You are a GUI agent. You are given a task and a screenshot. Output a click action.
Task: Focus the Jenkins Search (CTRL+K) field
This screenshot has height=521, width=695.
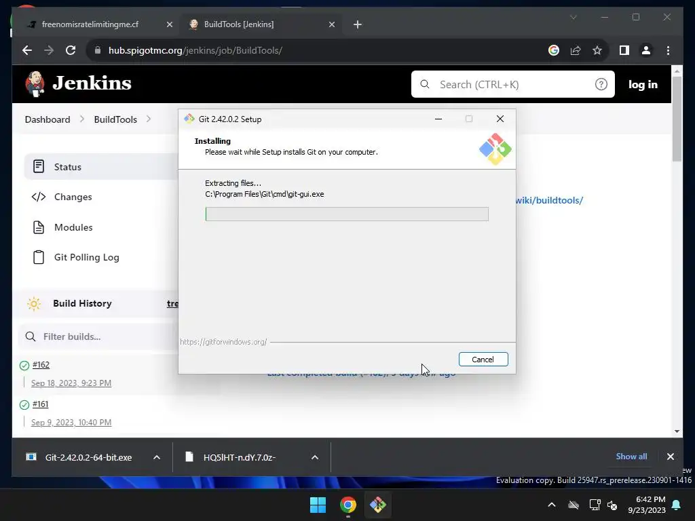click(513, 84)
